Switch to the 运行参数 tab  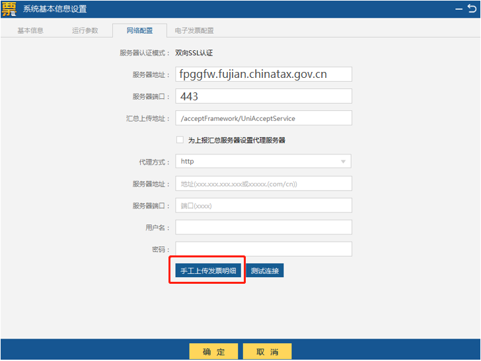click(x=85, y=30)
